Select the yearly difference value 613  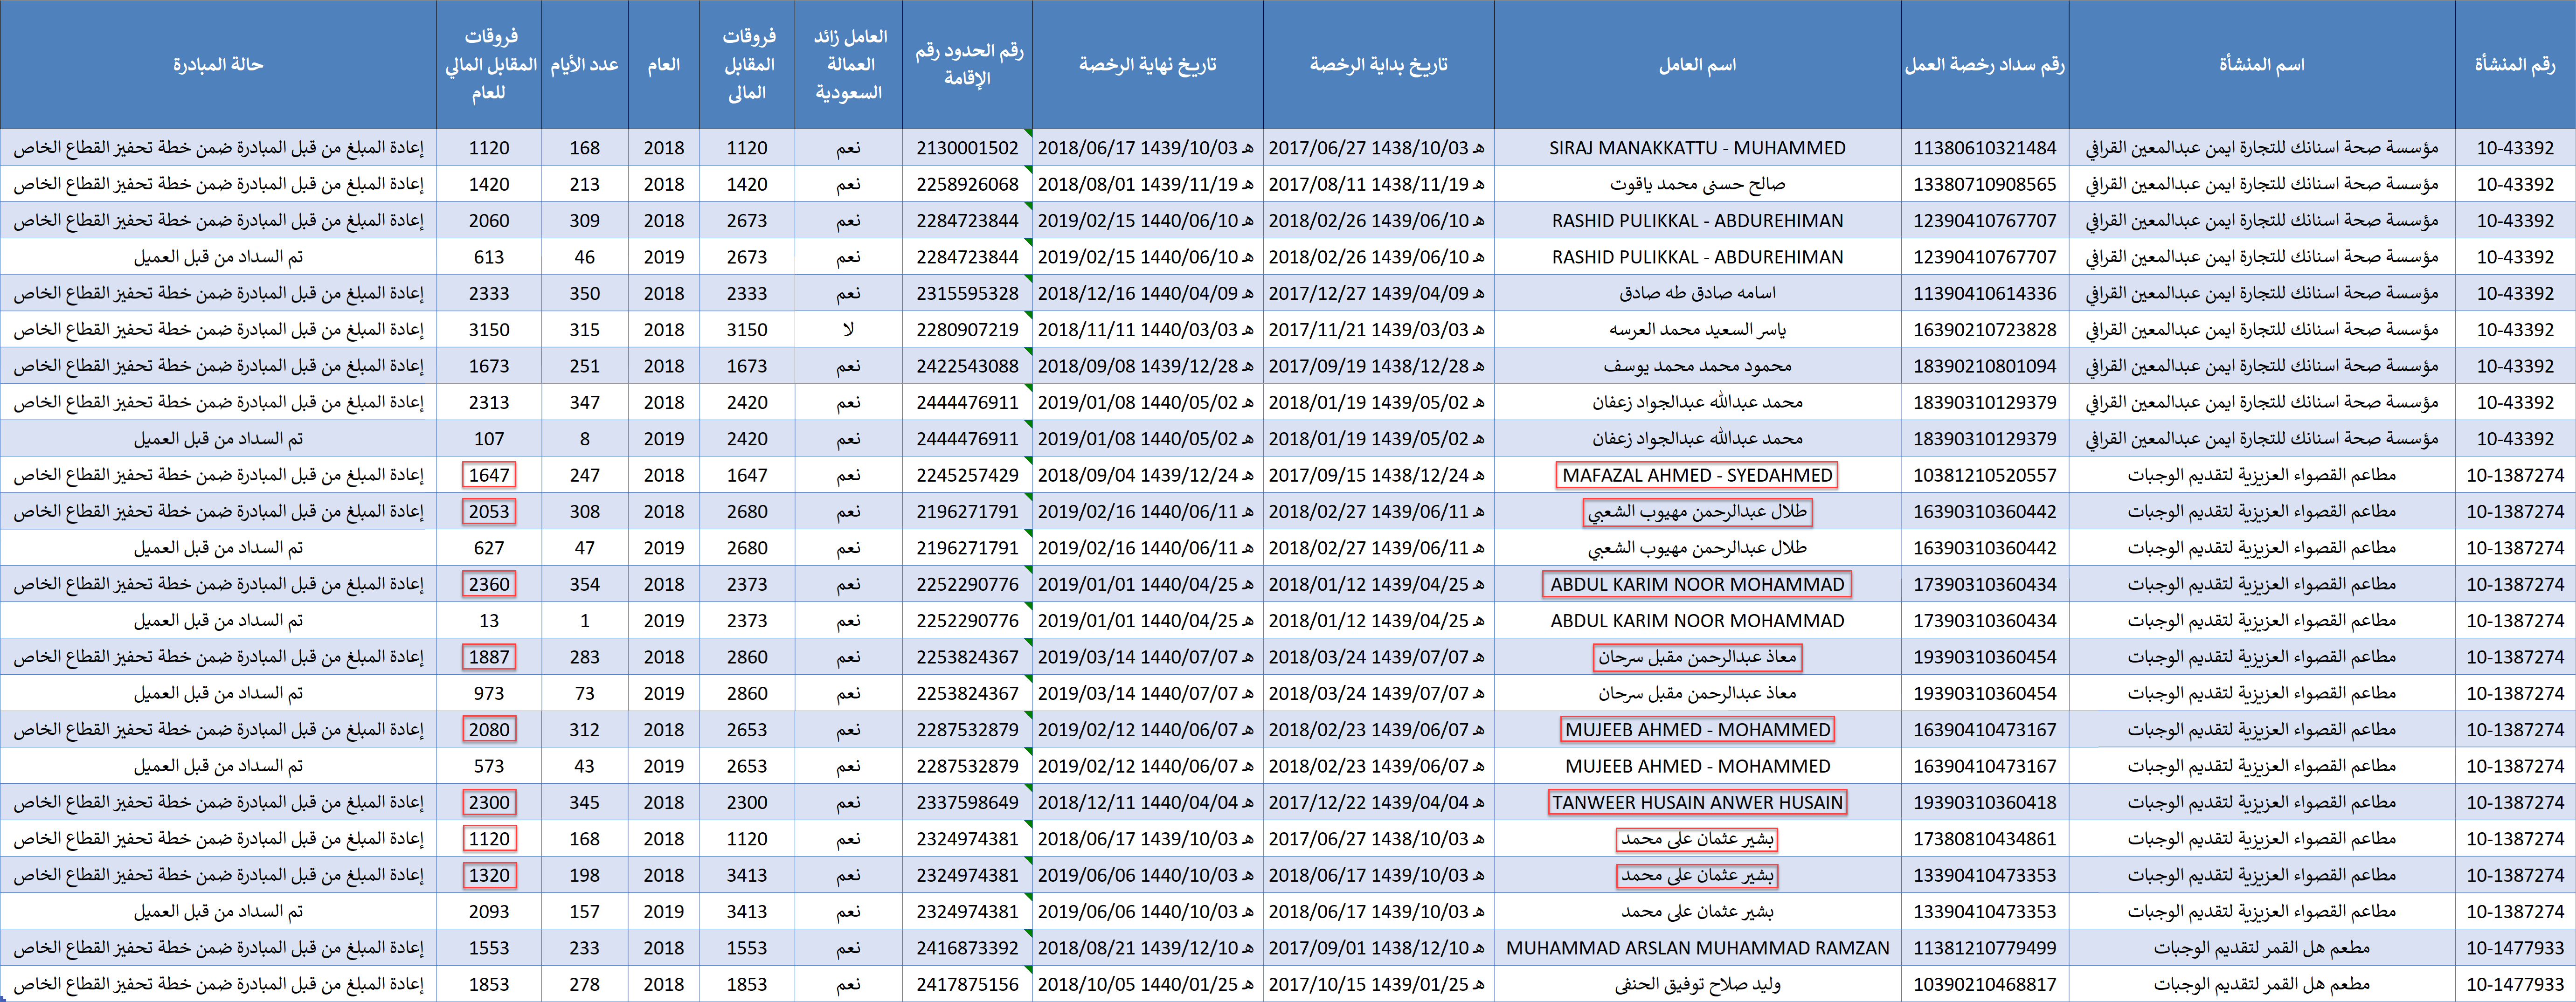click(x=489, y=257)
